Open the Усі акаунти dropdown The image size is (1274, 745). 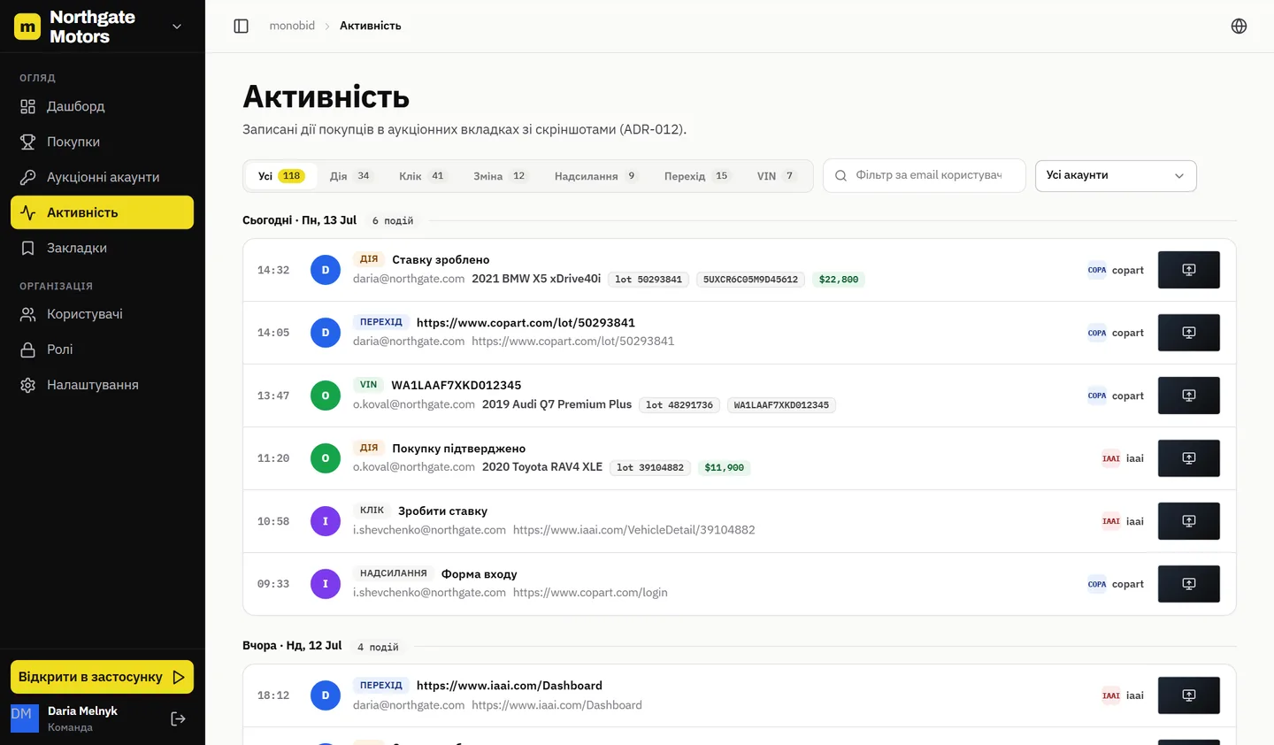tap(1116, 175)
